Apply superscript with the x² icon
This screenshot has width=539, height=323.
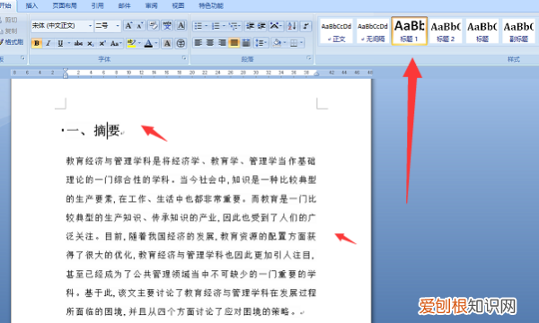point(102,43)
